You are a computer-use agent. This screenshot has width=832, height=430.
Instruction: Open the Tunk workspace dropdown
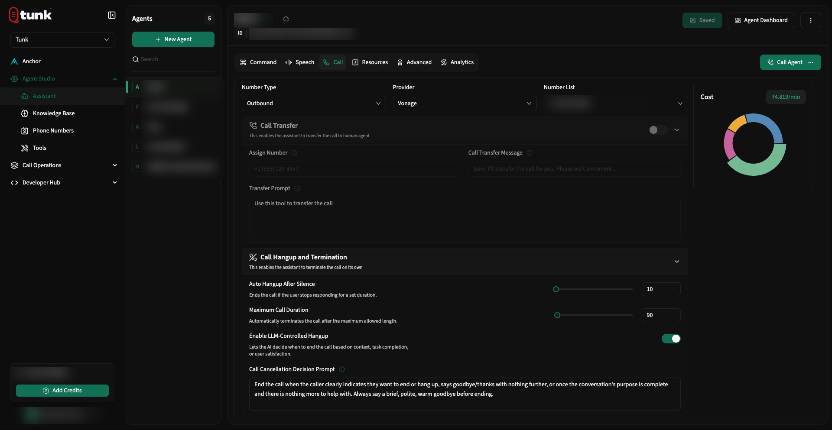click(x=62, y=40)
